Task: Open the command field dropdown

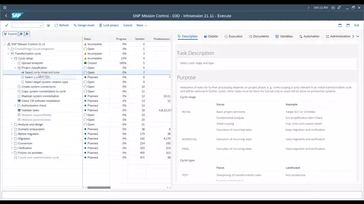Action: [x=41, y=25]
